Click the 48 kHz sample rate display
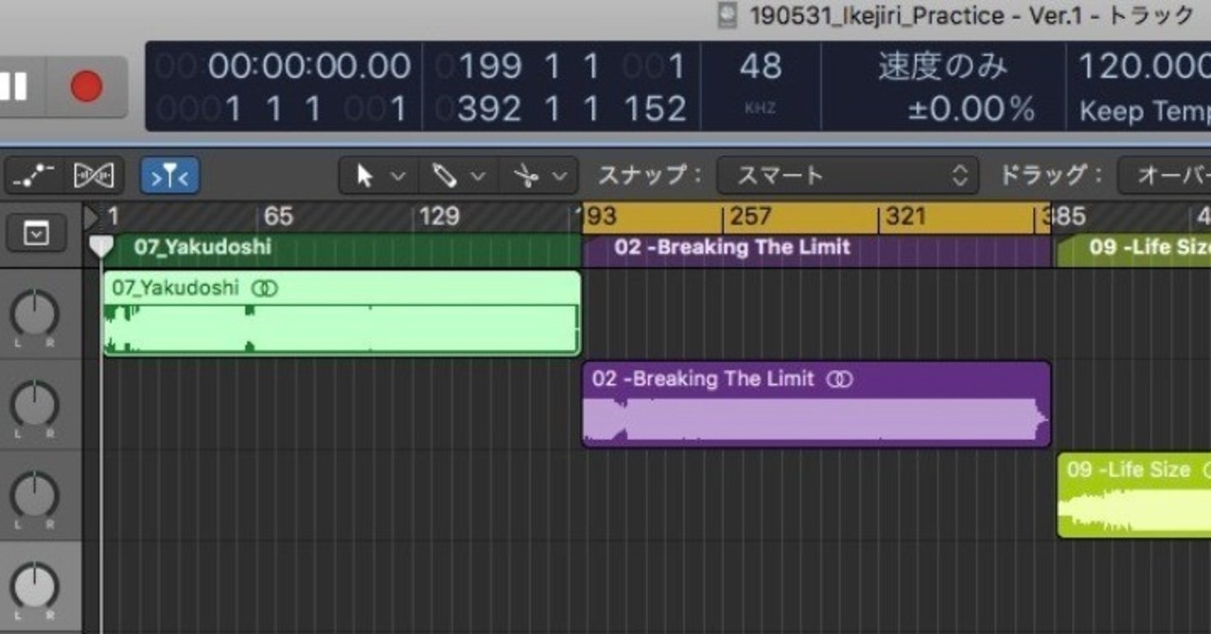Image resolution: width=1211 pixels, height=634 pixels. tap(761, 66)
